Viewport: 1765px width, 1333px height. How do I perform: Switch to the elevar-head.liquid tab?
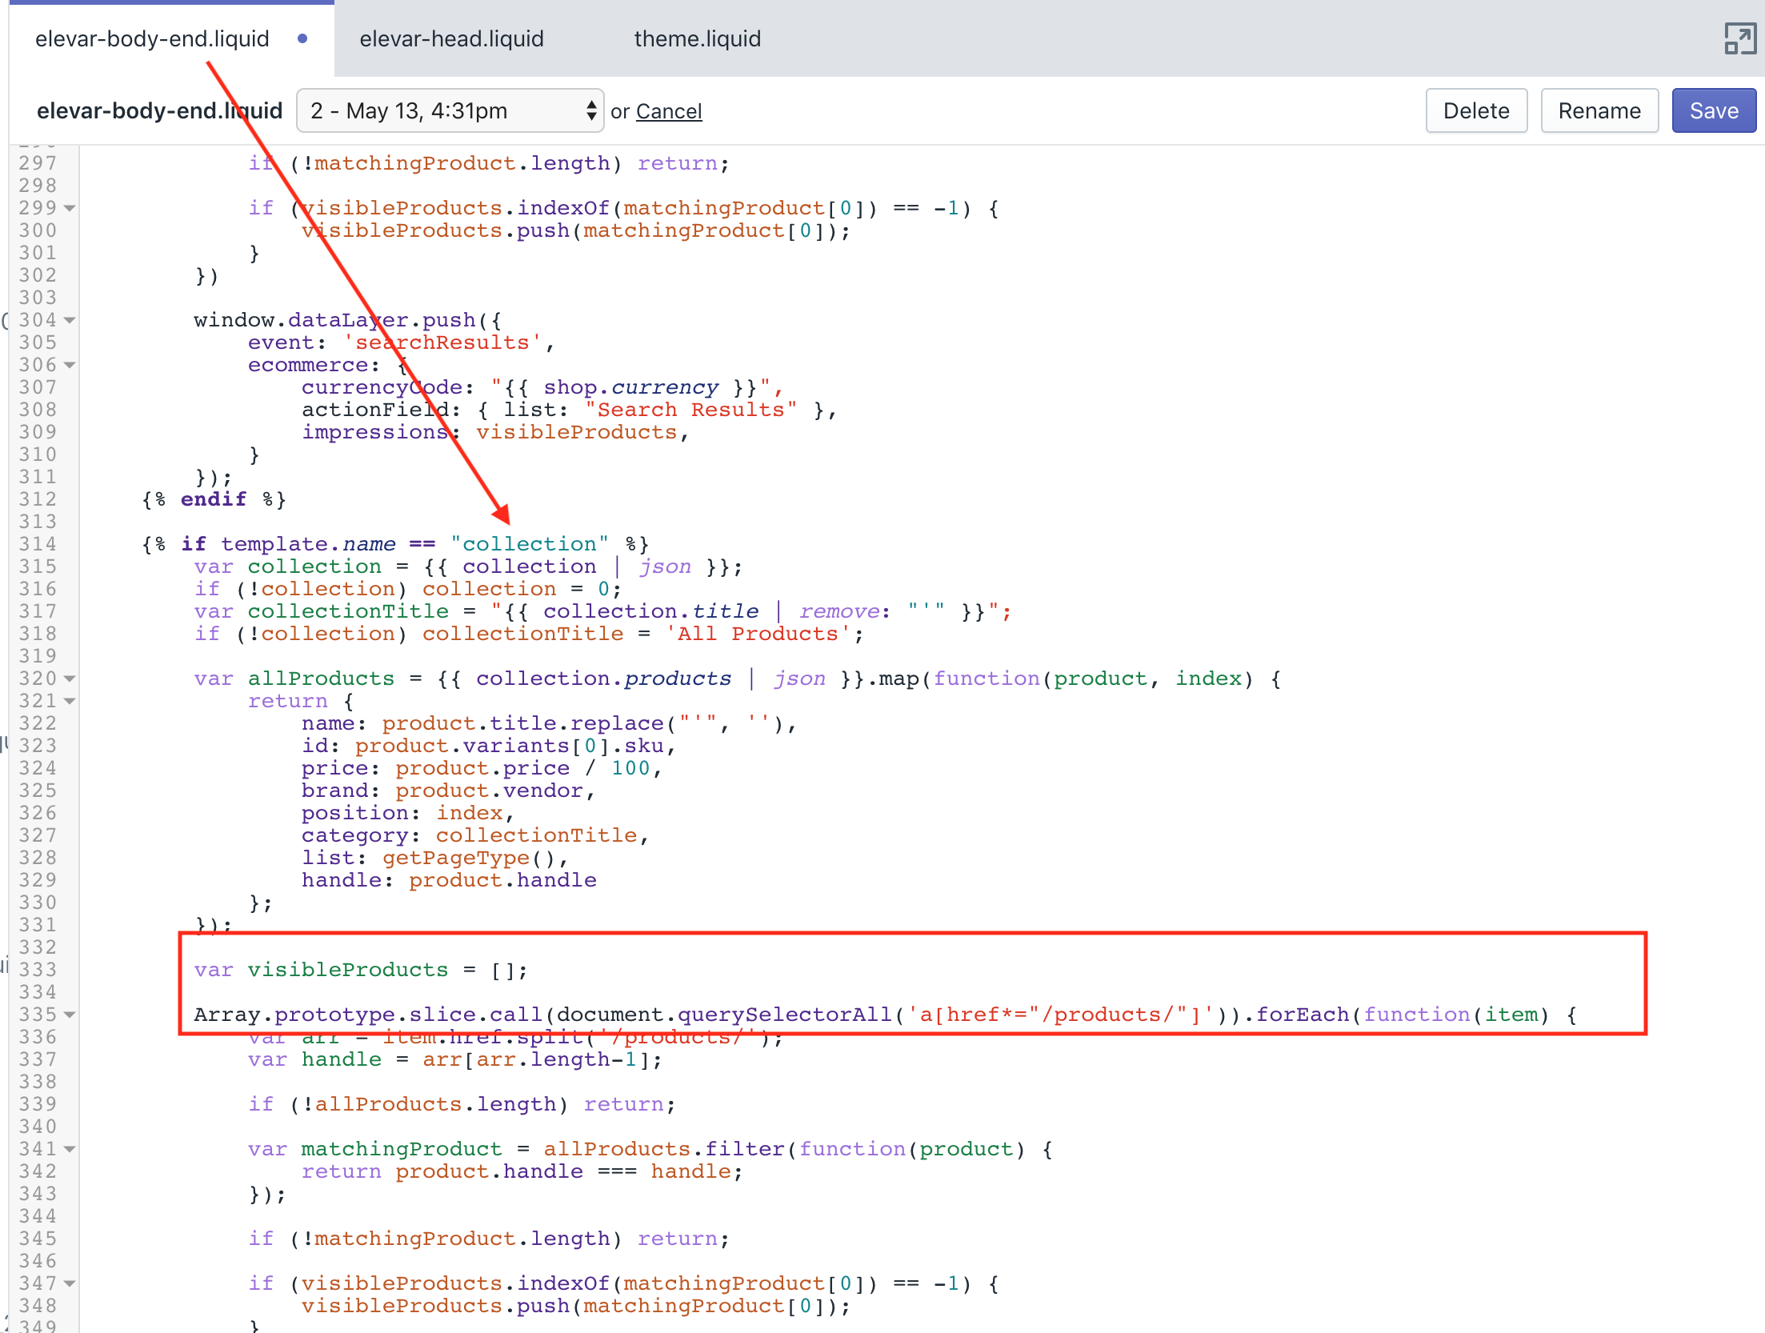click(451, 38)
